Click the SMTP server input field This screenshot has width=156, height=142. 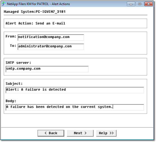47,69
